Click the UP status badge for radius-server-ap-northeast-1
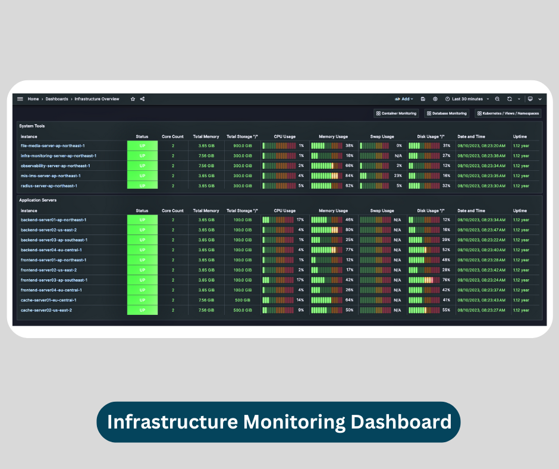 pyautogui.click(x=142, y=186)
